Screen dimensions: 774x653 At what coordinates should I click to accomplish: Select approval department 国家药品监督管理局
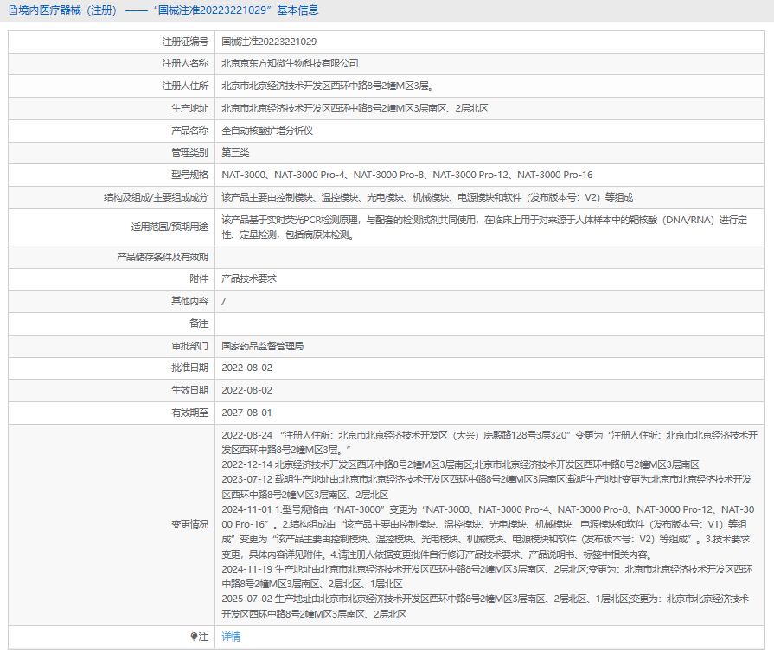pos(263,346)
